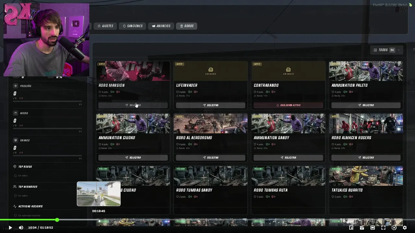Image resolution: width=415 pixels, height=233 pixels.
Task: Open the Robo Tumbas Sandy card image
Action: (210, 176)
